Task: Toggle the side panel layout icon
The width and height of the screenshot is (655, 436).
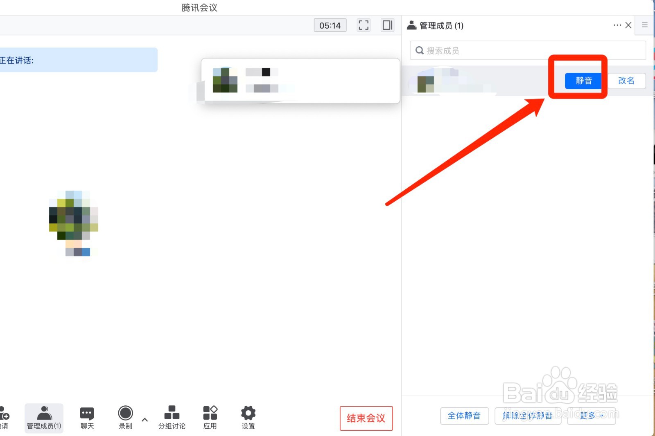Action: (x=387, y=25)
